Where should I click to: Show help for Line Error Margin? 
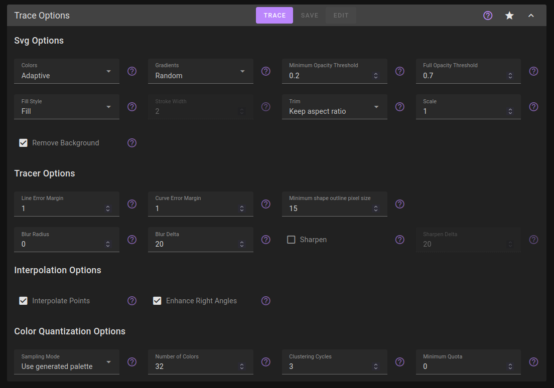click(x=132, y=204)
